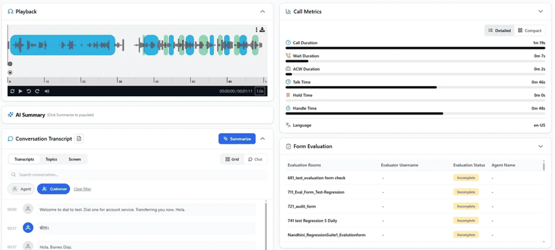Expand the Form Evaluation panel chevron

(x=540, y=146)
